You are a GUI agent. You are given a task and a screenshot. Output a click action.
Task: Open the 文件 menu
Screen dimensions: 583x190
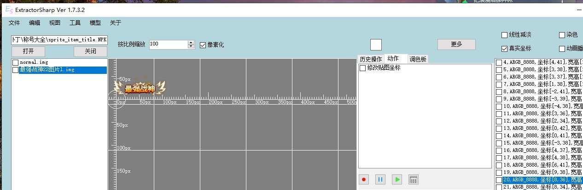click(x=14, y=23)
